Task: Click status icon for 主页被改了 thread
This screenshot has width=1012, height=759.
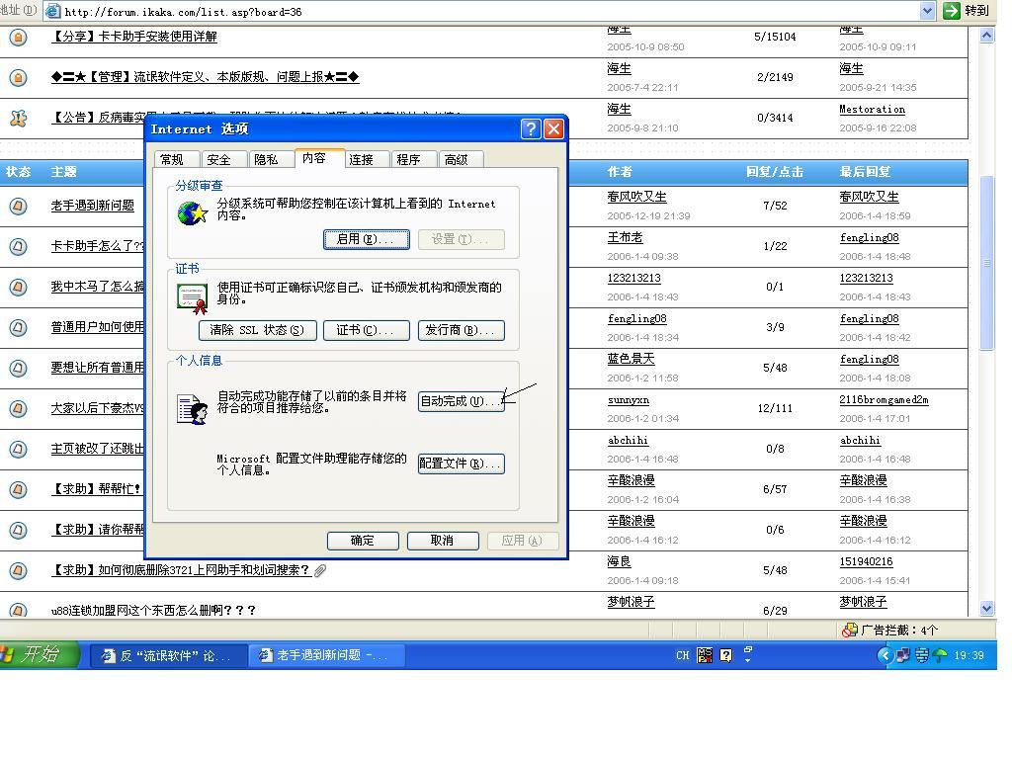Action: point(18,450)
